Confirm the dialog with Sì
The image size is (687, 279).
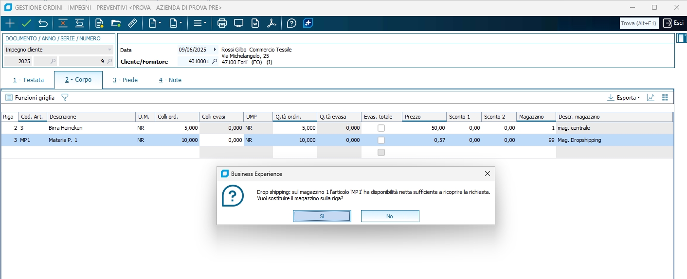pyautogui.click(x=322, y=216)
